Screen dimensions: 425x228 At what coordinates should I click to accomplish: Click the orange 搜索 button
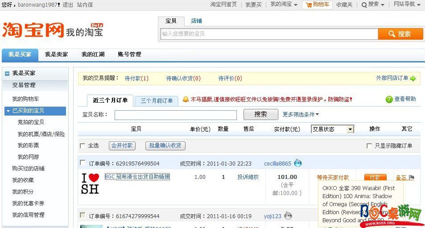pos(400,34)
